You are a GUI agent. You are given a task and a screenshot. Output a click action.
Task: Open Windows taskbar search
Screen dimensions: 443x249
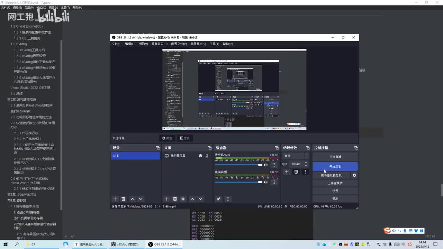pyautogui.click(x=17, y=245)
